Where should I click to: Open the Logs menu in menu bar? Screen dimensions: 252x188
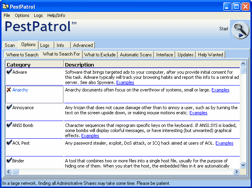(38, 15)
